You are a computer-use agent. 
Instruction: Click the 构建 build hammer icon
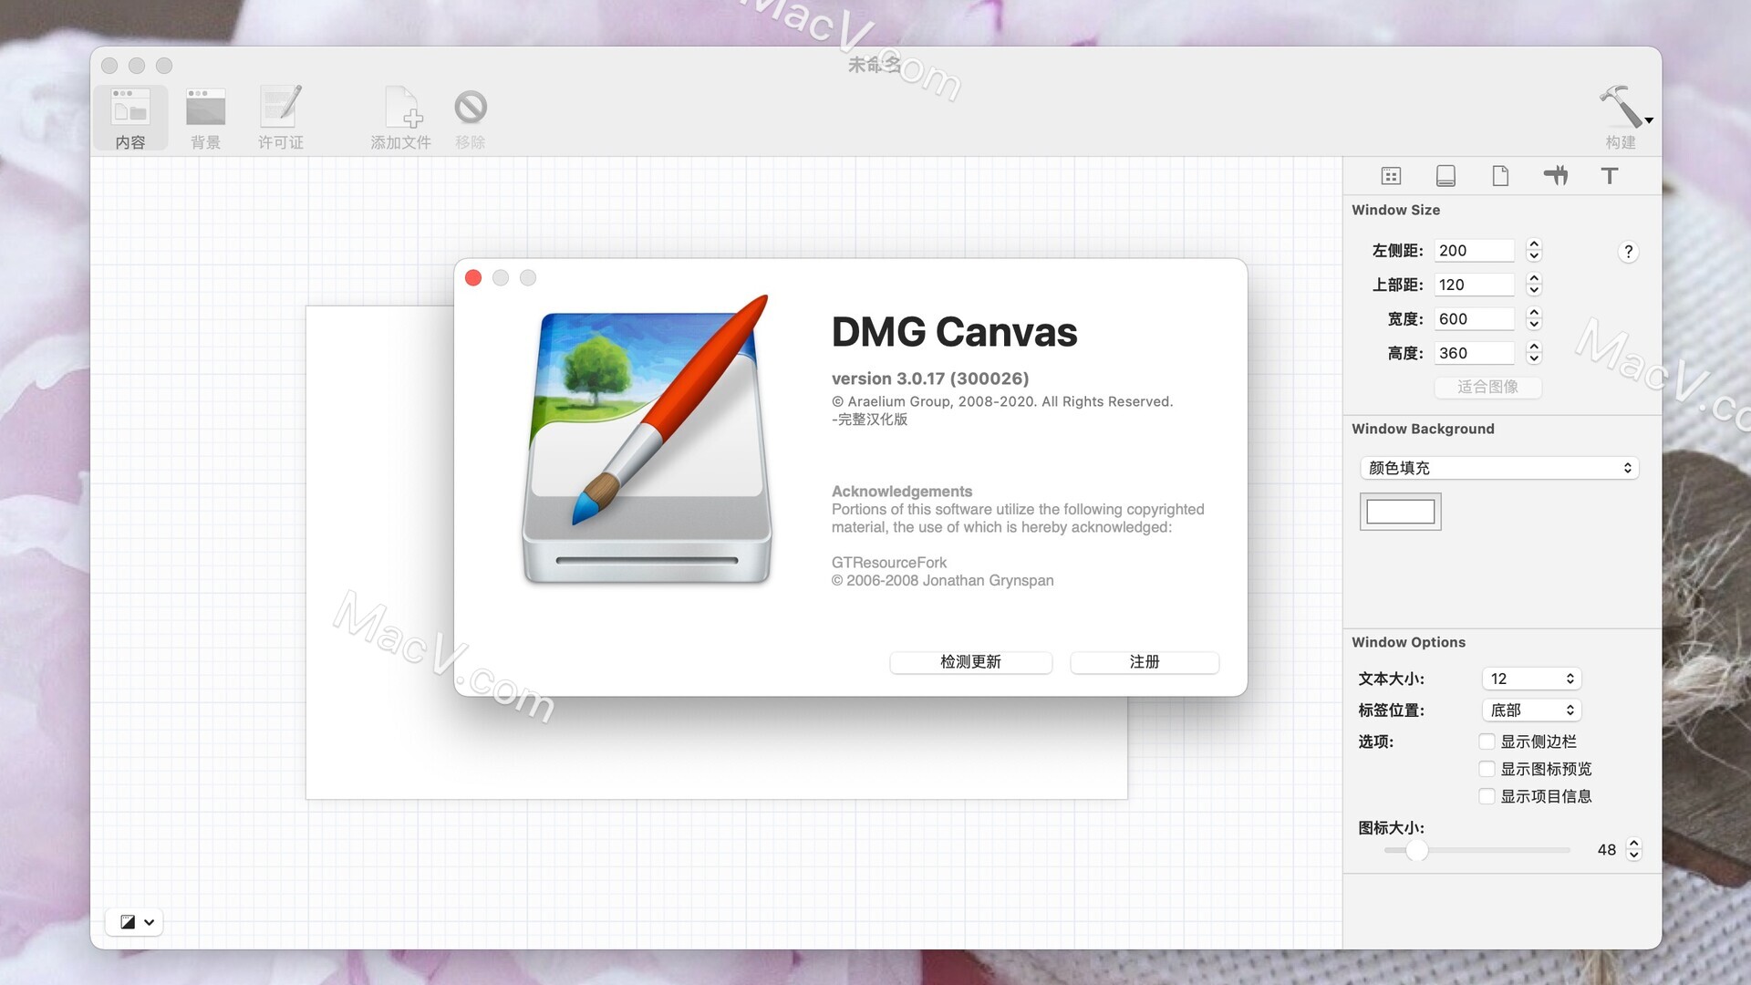[1621, 107]
